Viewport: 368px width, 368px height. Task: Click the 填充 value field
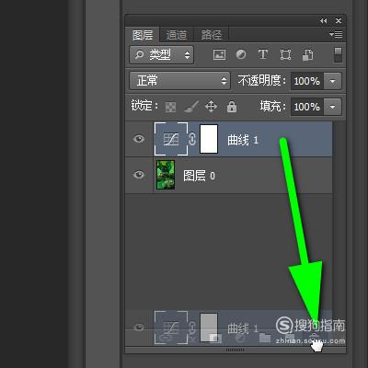click(307, 107)
